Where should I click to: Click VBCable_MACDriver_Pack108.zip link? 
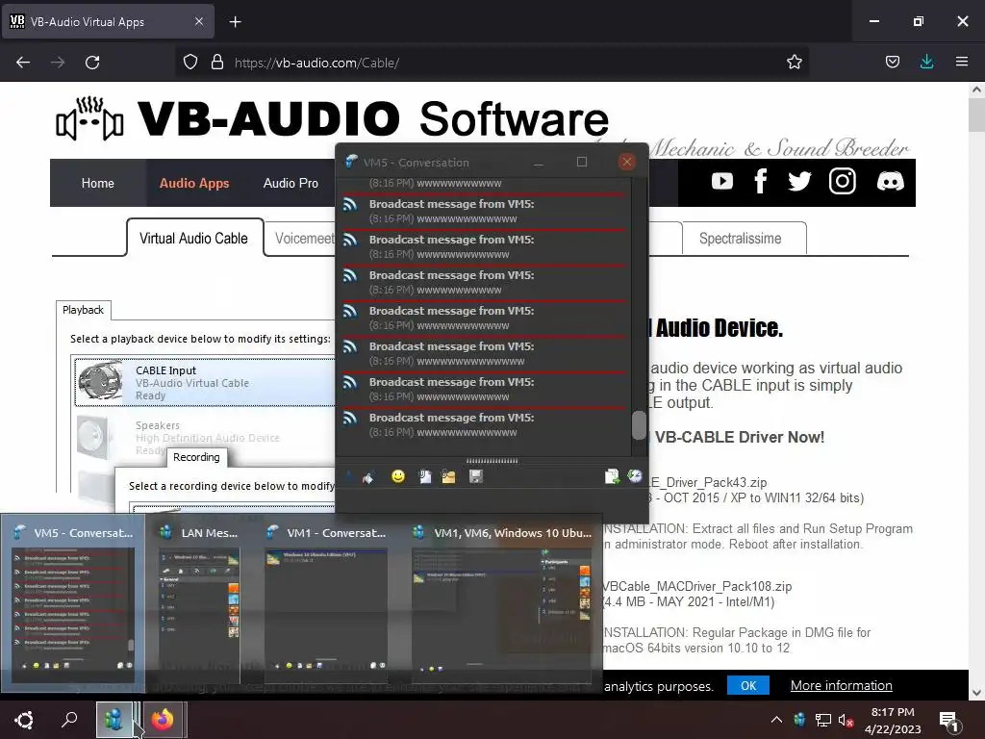[697, 586]
